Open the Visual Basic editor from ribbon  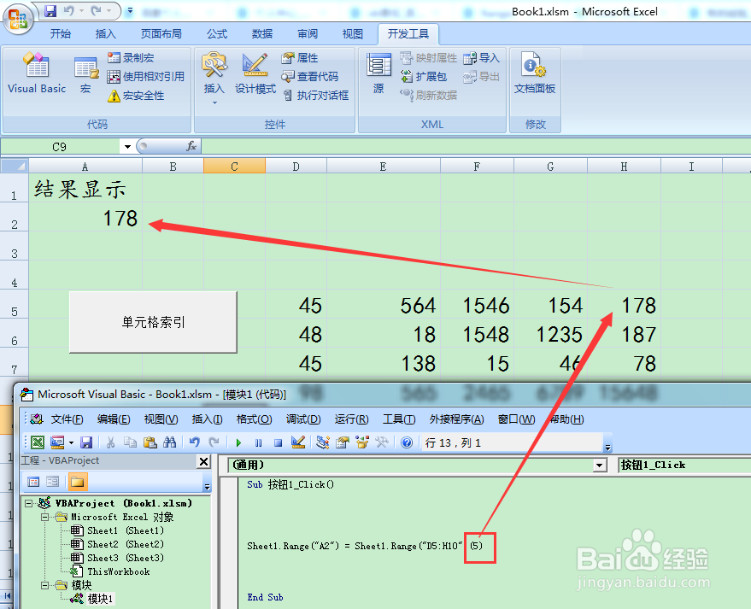pos(37,73)
